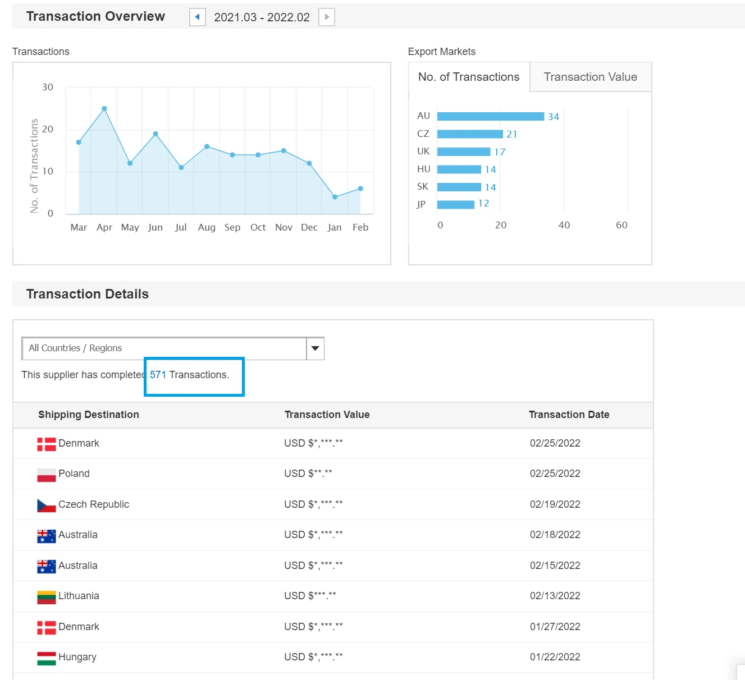This screenshot has width=745, height=680.
Task: Click the Poland flag icon
Action: tap(46, 475)
